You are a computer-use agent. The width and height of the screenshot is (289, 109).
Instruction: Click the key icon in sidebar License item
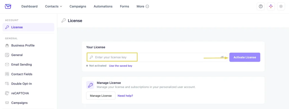tap(7, 27)
